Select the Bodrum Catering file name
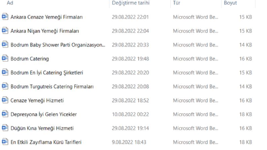267x150 pixels. [30, 59]
